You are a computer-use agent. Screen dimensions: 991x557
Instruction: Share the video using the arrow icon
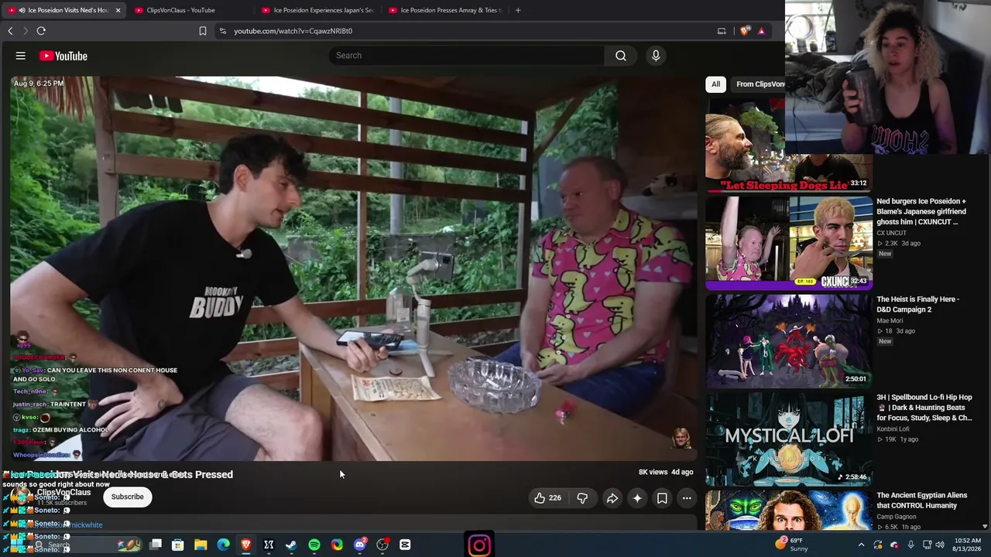point(612,498)
